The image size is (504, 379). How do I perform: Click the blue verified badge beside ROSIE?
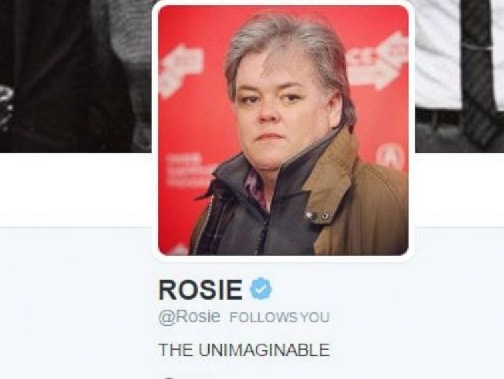[261, 290]
